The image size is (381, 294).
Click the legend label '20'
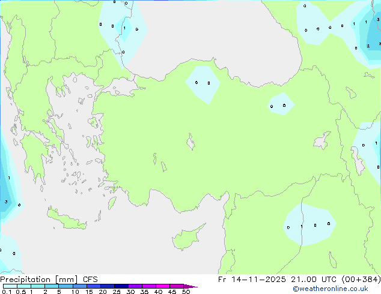click(103, 292)
